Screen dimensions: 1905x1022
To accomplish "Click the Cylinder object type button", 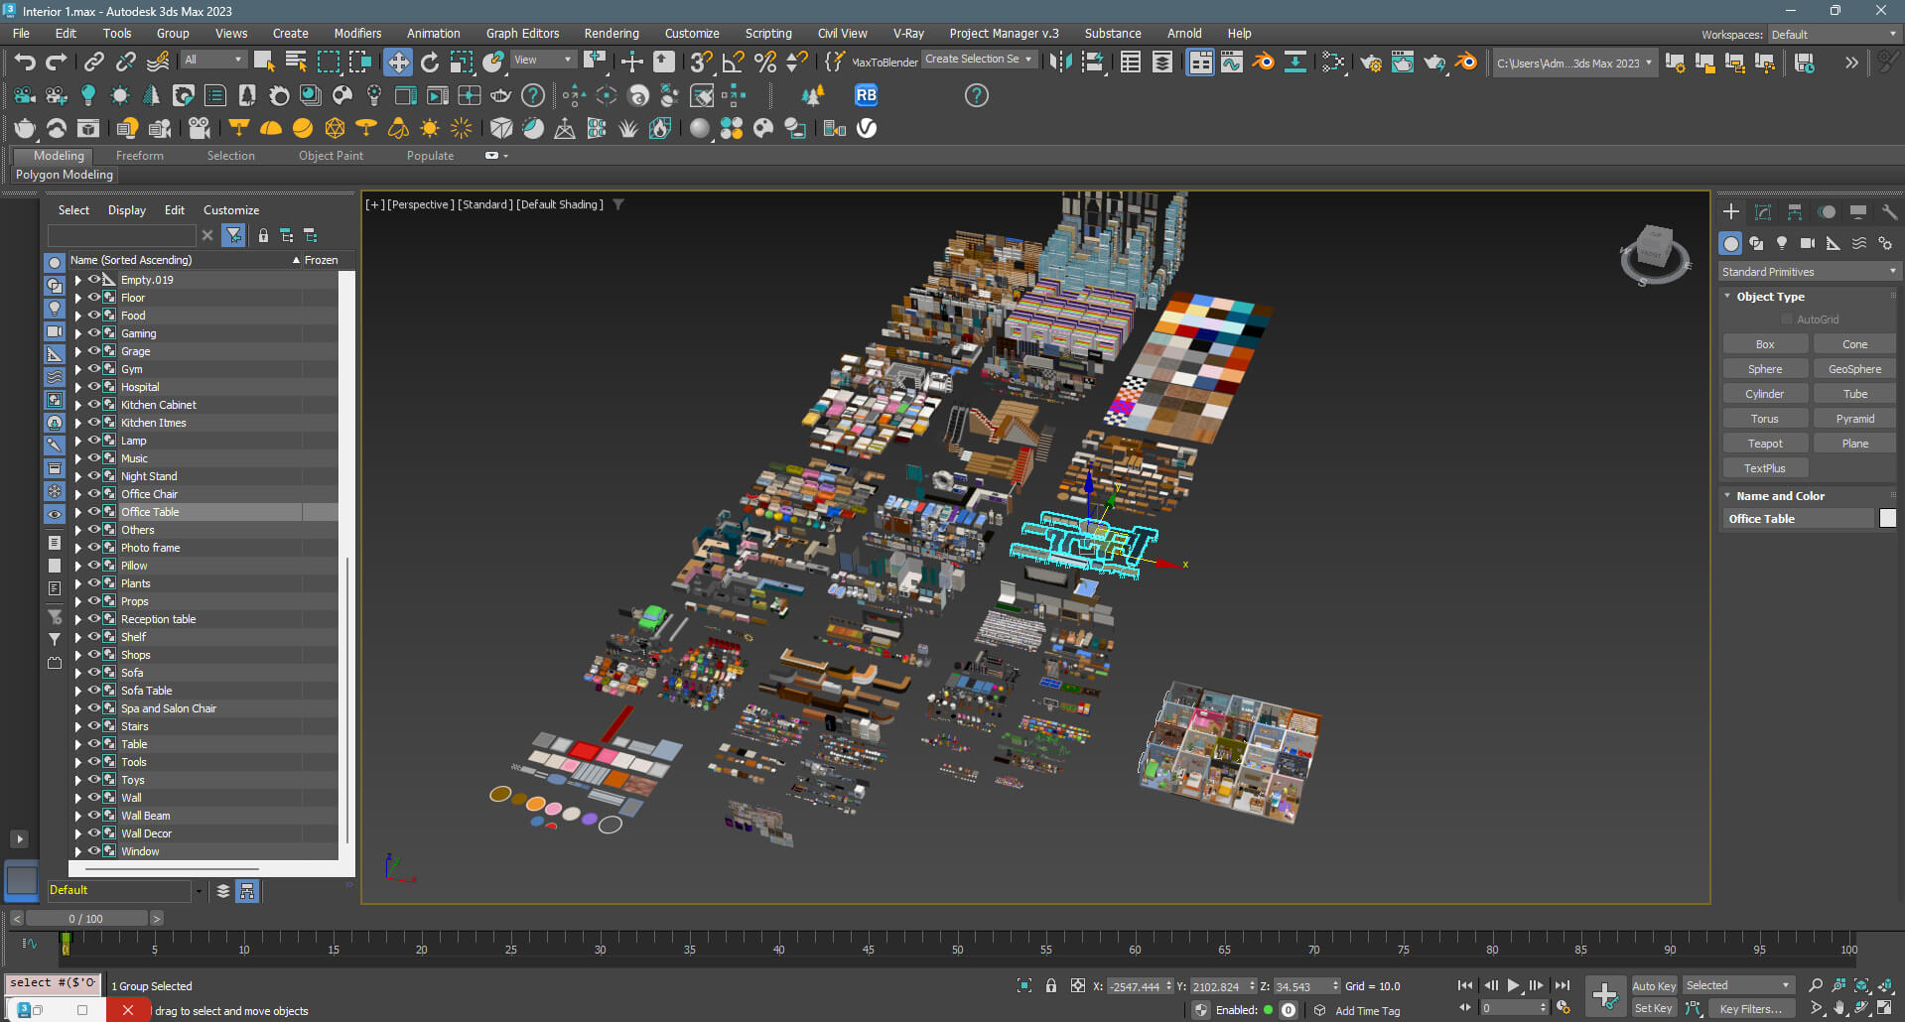I will pos(1765,394).
